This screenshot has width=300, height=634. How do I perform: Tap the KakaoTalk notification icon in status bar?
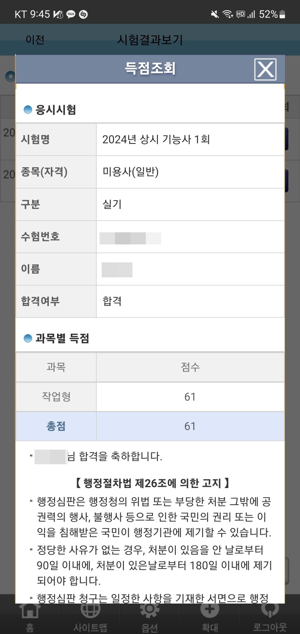71,15
